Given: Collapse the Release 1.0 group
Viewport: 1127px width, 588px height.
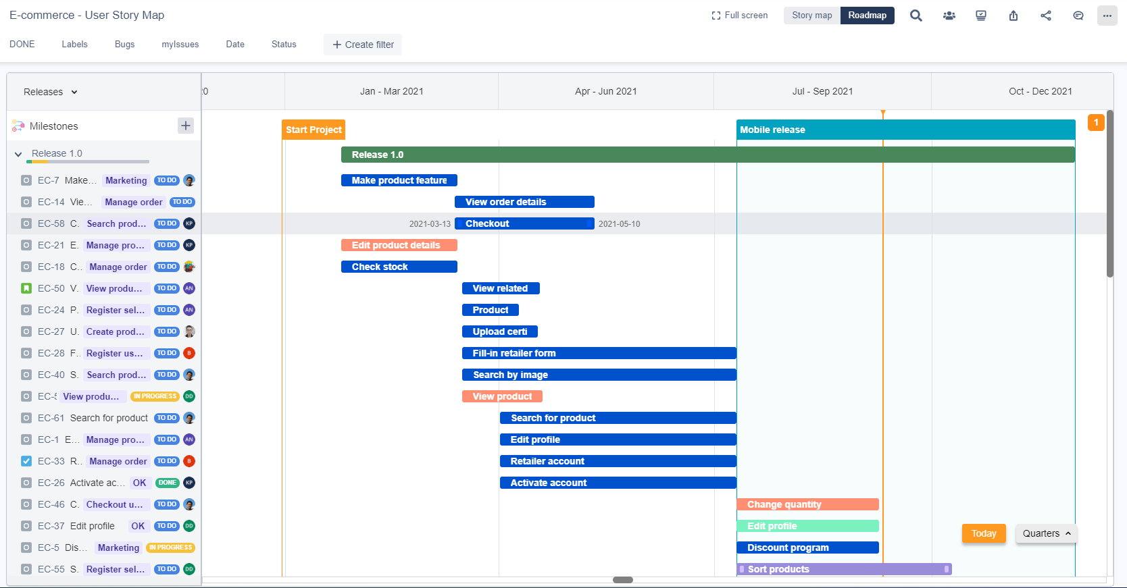Looking at the screenshot, I should tap(18, 154).
